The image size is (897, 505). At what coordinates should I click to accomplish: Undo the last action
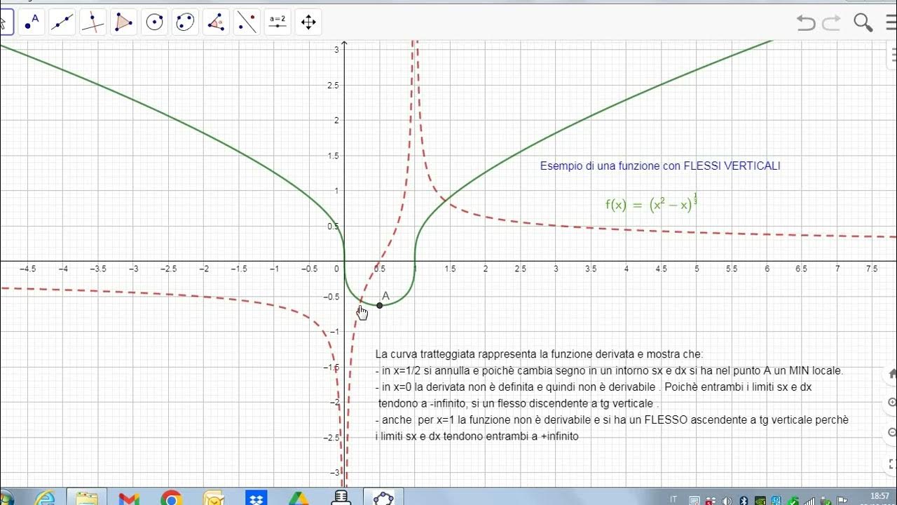806,23
